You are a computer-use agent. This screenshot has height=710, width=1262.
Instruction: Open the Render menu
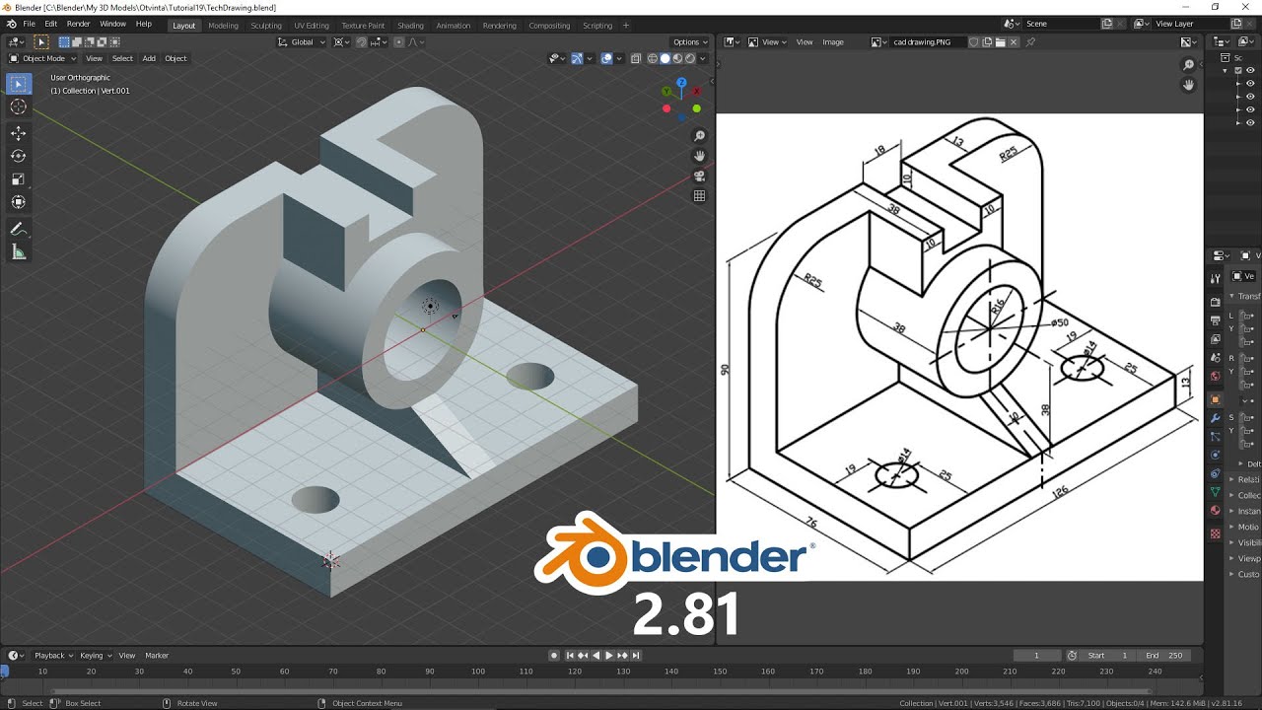pos(78,24)
